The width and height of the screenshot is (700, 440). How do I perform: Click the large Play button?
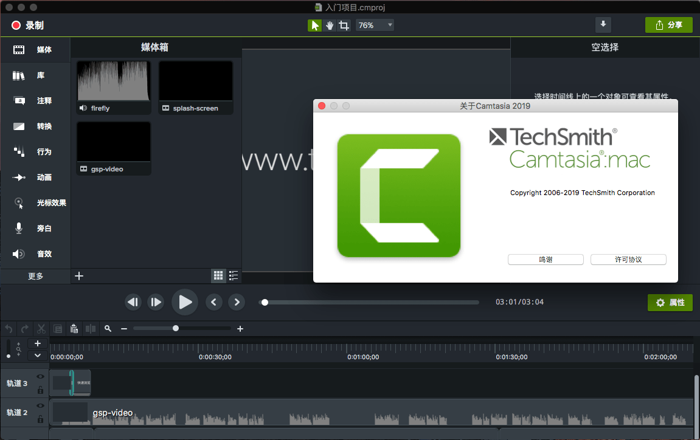click(x=185, y=302)
